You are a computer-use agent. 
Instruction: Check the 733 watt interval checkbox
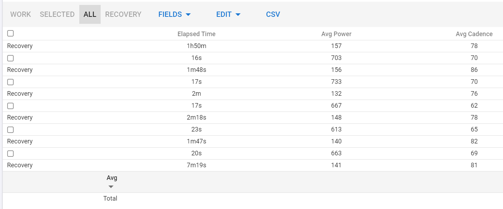pos(11,82)
